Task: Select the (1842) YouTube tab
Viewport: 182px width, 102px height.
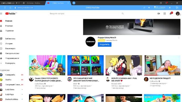Action: 58,3
